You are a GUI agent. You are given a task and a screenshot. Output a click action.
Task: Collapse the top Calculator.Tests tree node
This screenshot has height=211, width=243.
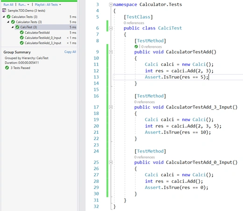[x=4, y=16]
